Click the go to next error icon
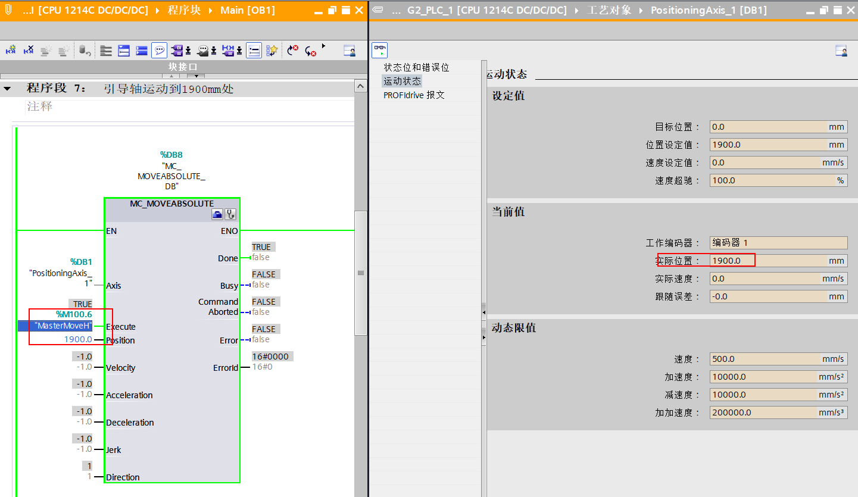Viewport: 858px width, 497px height. click(310, 51)
